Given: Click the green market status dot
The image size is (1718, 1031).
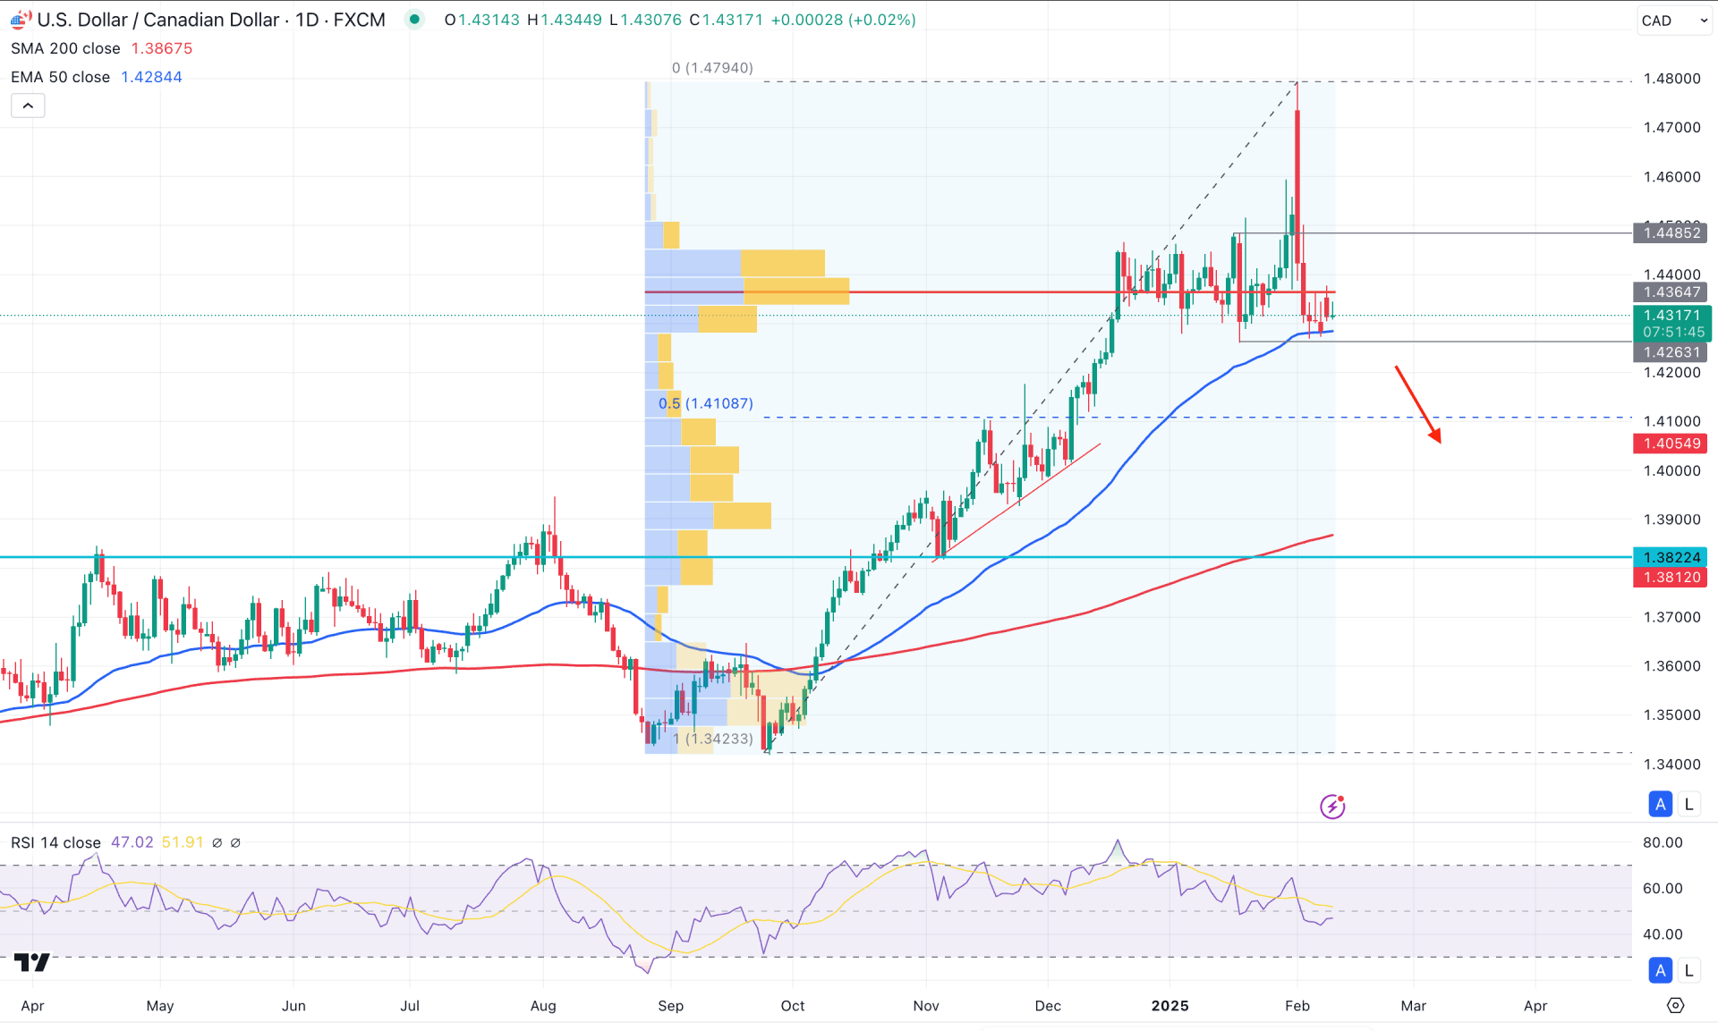Looking at the screenshot, I should point(414,19).
